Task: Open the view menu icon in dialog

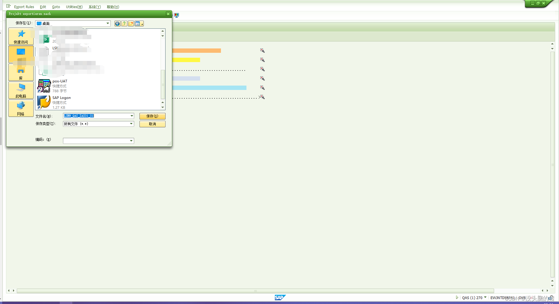Action: click(x=139, y=23)
